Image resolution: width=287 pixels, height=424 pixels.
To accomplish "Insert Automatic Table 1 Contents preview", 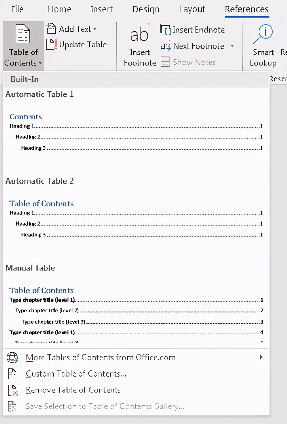I will point(136,133).
